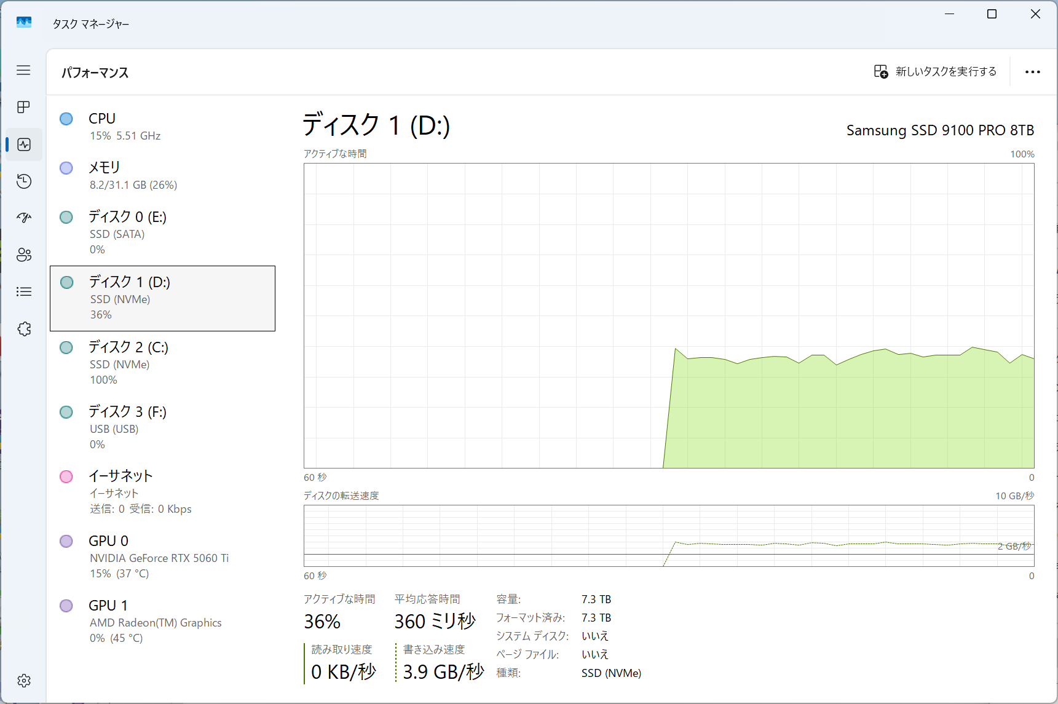Select ディスク 1 (D:) in the list
The width and height of the screenshot is (1058, 704).
pyautogui.click(x=162, y=298)
